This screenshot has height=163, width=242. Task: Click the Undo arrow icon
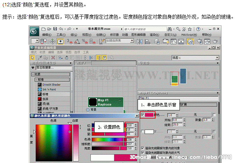tap(61, 29)
